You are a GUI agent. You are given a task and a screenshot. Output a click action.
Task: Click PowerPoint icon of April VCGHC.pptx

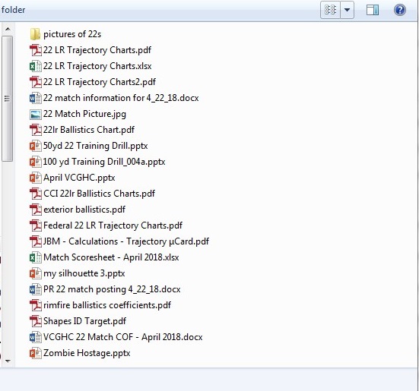pyautogui.click(x=36, y=178)
